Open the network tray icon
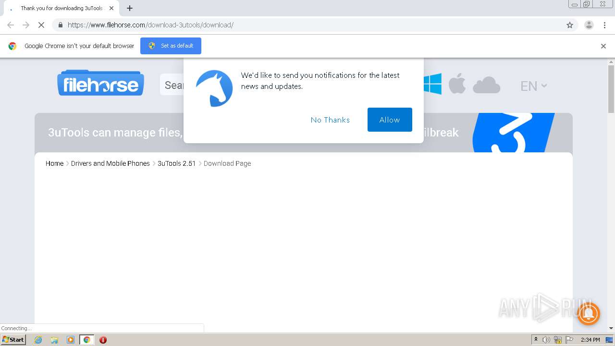 click(558, 340)
